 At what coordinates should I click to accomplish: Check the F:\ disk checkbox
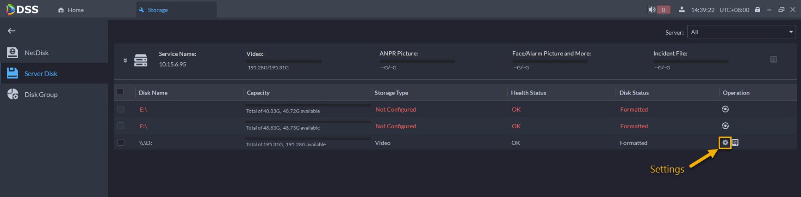(121, 126)
